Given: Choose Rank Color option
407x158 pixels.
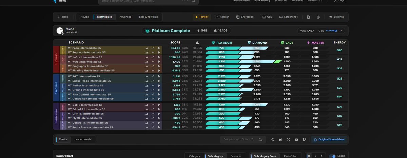Looking at the screenshot, I should 290,156.
